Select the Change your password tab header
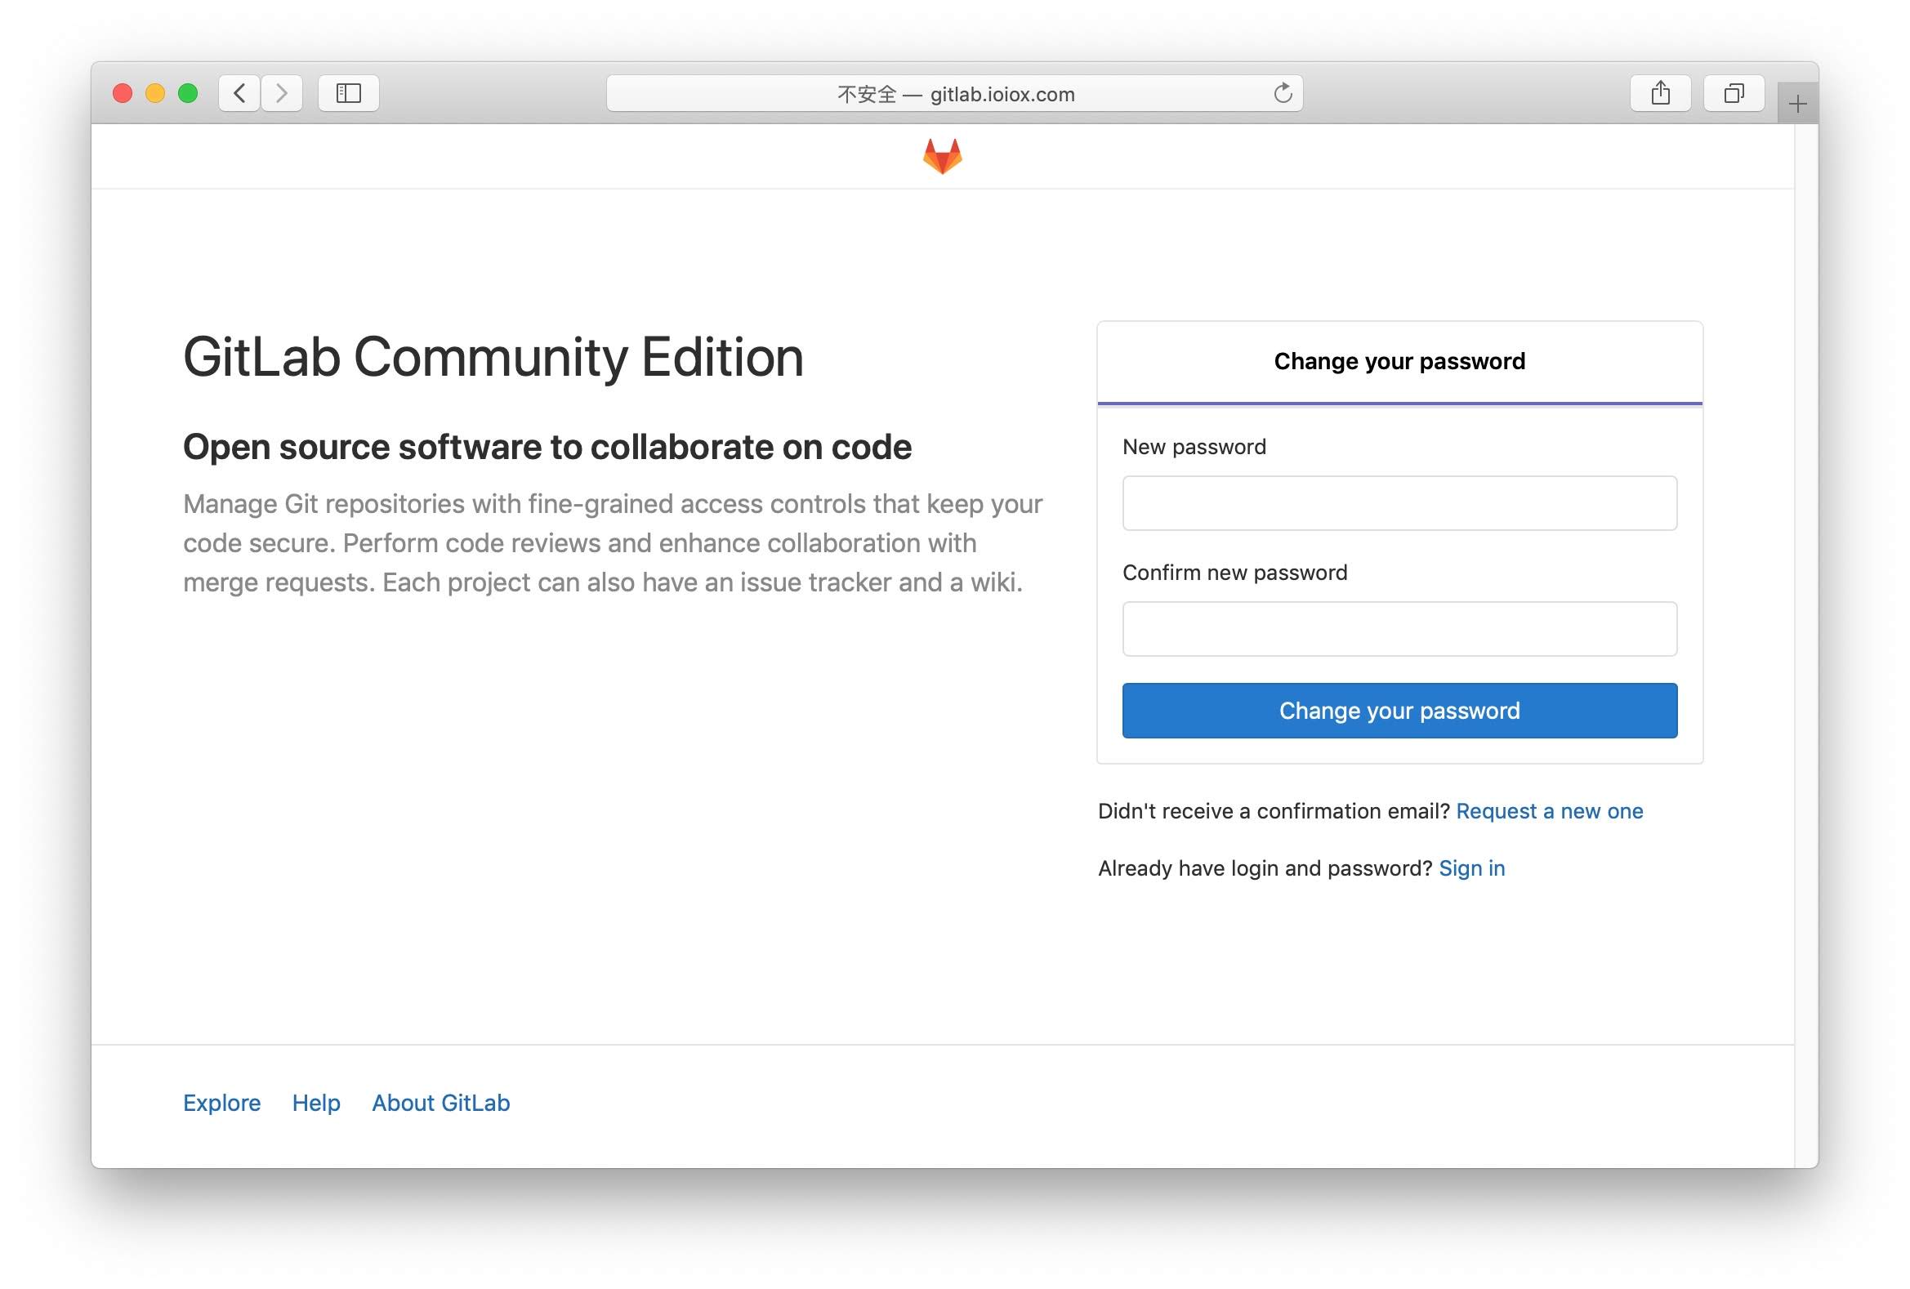 (1399, 362)
